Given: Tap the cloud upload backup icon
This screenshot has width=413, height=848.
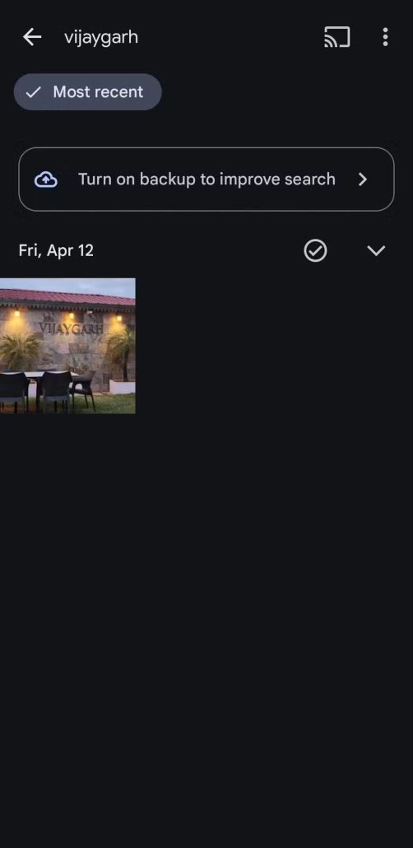Looking at the screenshot, I should 46,179.
